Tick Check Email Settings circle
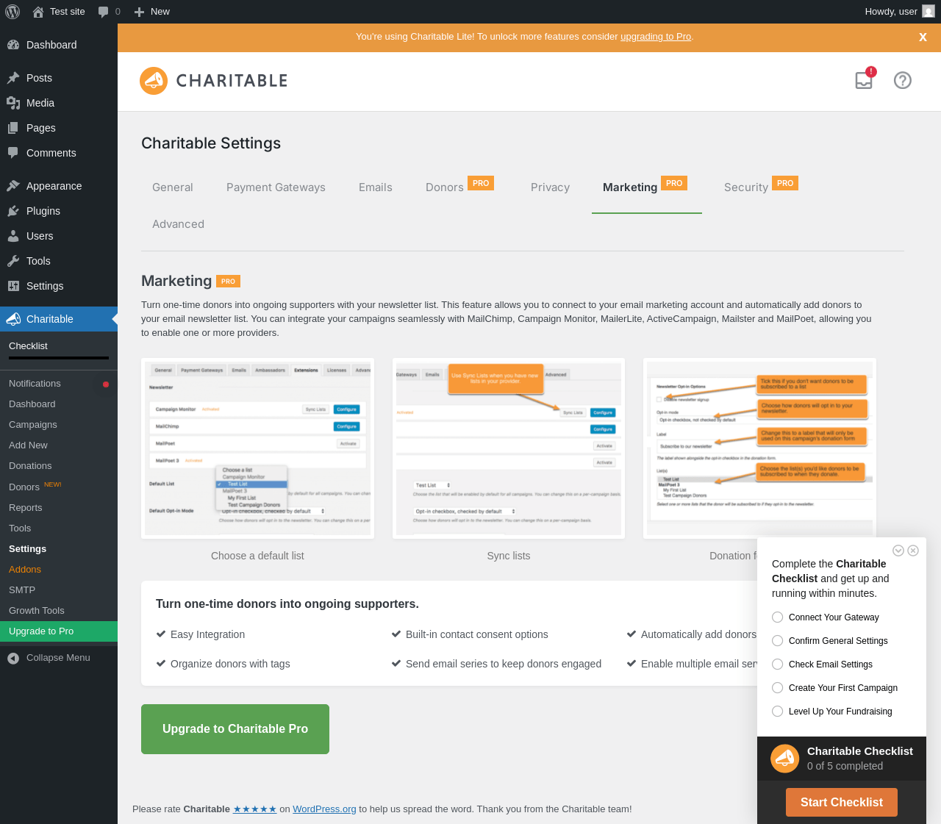The height and width of the screenshot is (824, 941). 777,664
